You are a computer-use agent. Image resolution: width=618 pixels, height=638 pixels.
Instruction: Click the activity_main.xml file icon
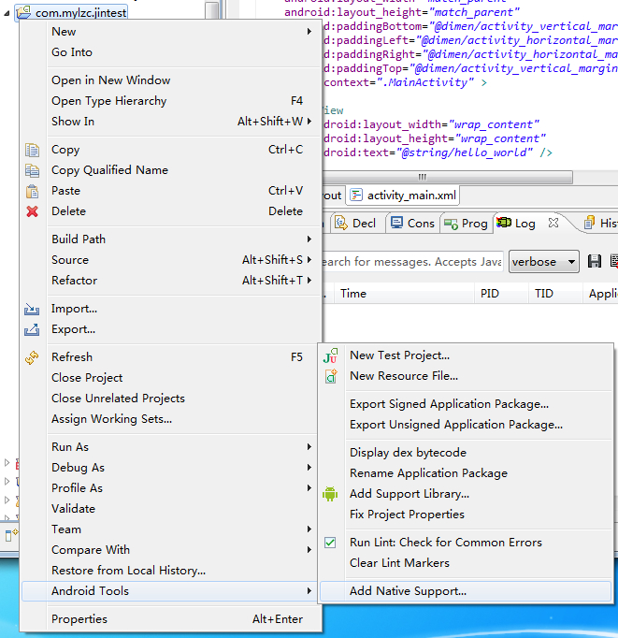tap(356, 196)
